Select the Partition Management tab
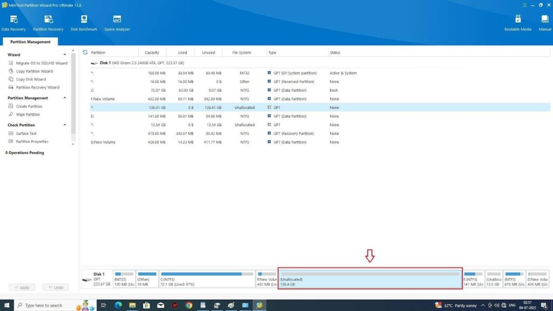This screenshot has height=311, width=553. [x=30, y=42]
